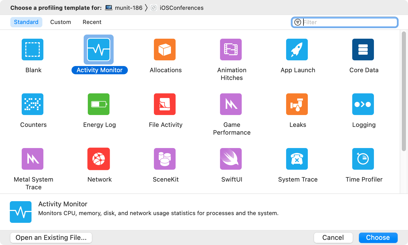Click the Blank label text
The image size is (408, 245).
pos(34,70)
